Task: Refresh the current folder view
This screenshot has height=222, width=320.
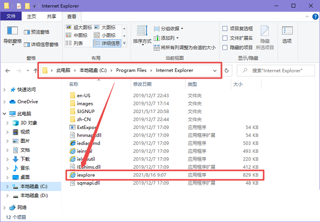Action: pos(227,71)
